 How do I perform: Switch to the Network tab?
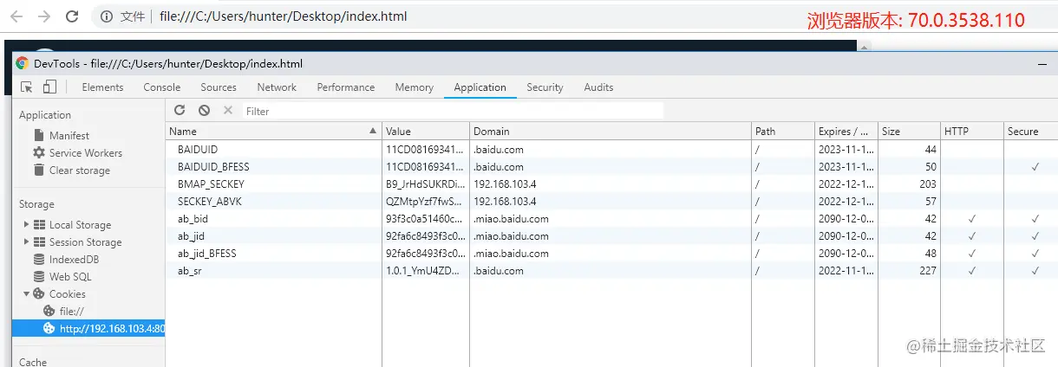pyautogui.click(x=277, y=87)
